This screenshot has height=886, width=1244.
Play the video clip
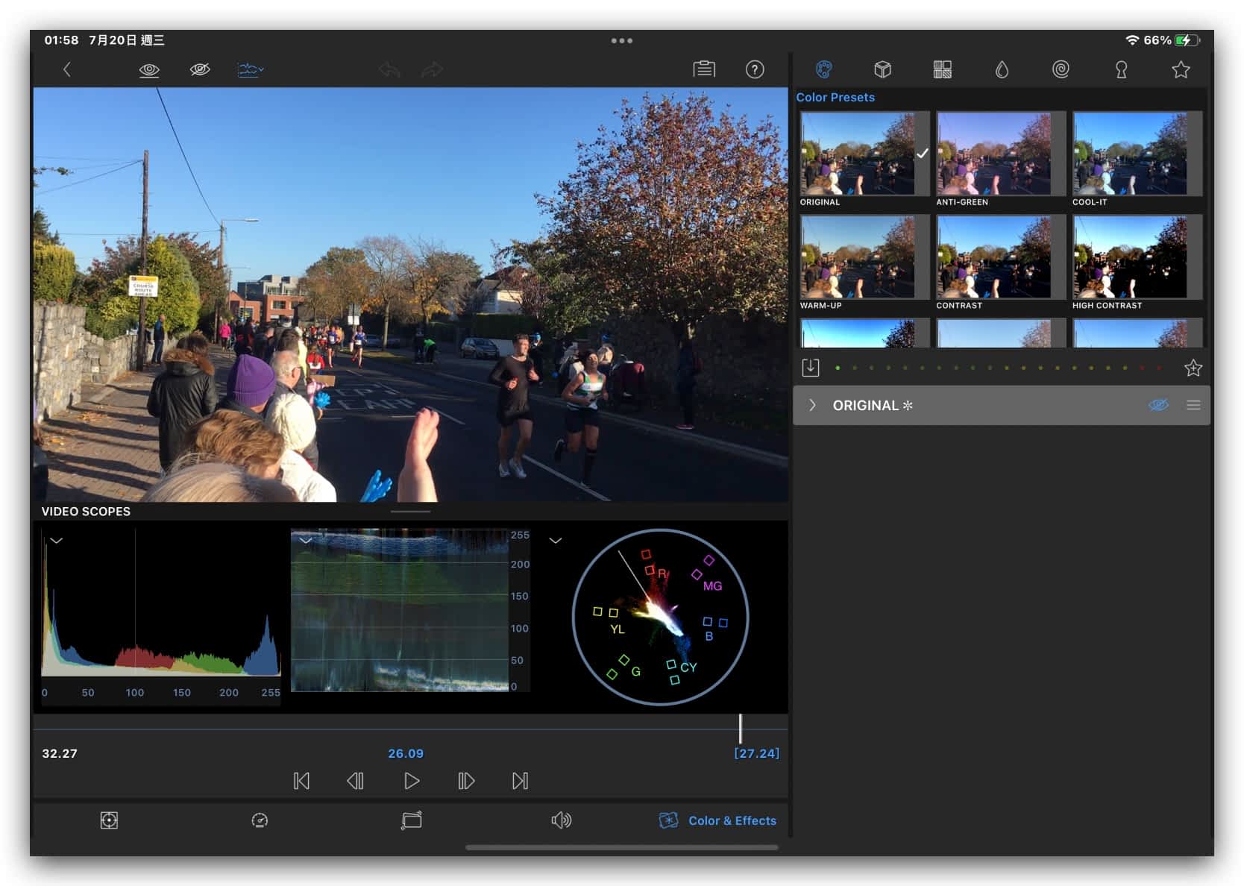(412, 781)
